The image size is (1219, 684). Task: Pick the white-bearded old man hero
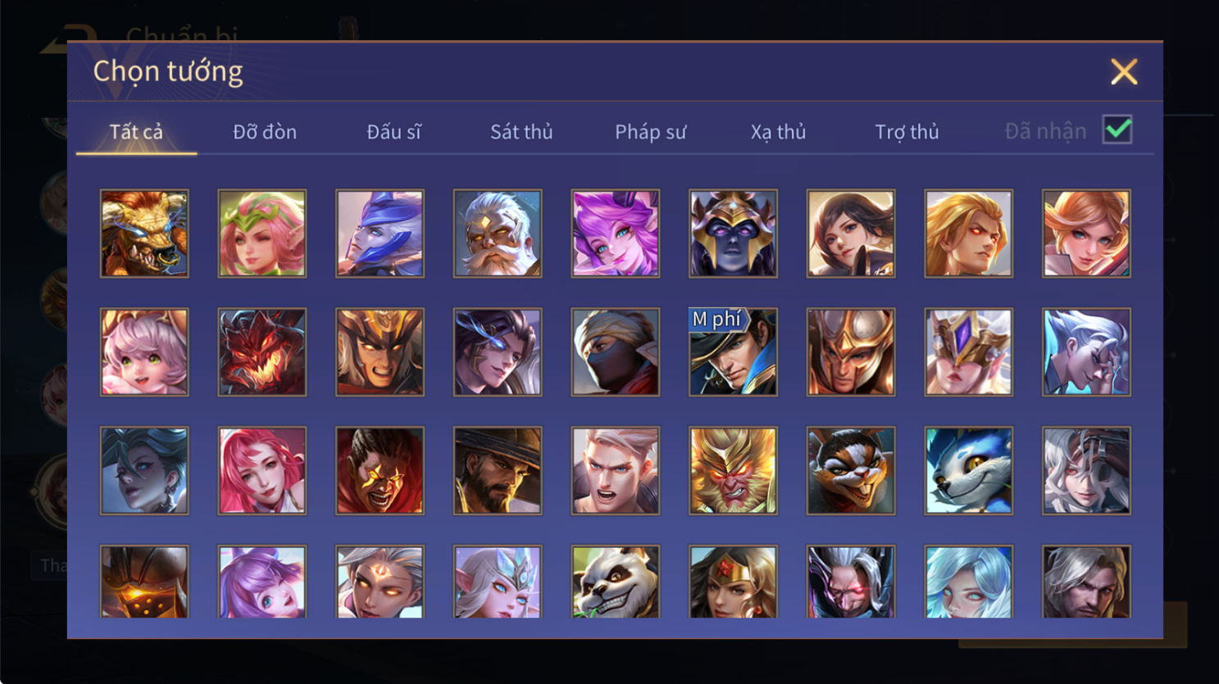click(498, 233)
